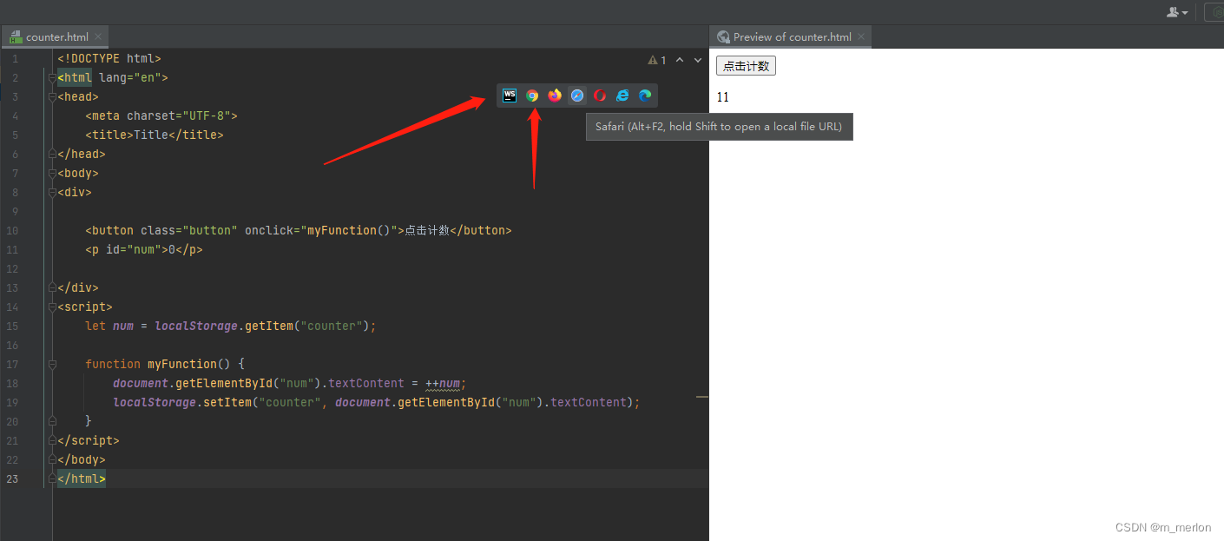Click the warning indicator showing 1 problem

click(x=657, y=60)
